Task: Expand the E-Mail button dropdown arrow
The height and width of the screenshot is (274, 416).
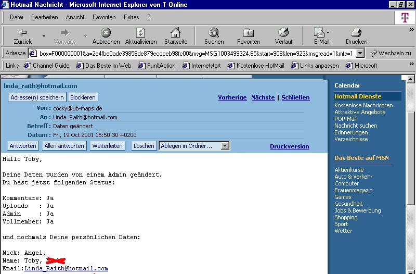Action: 328,32
